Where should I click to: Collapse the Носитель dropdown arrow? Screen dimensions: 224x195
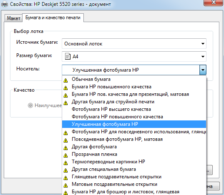pos(203,70)
